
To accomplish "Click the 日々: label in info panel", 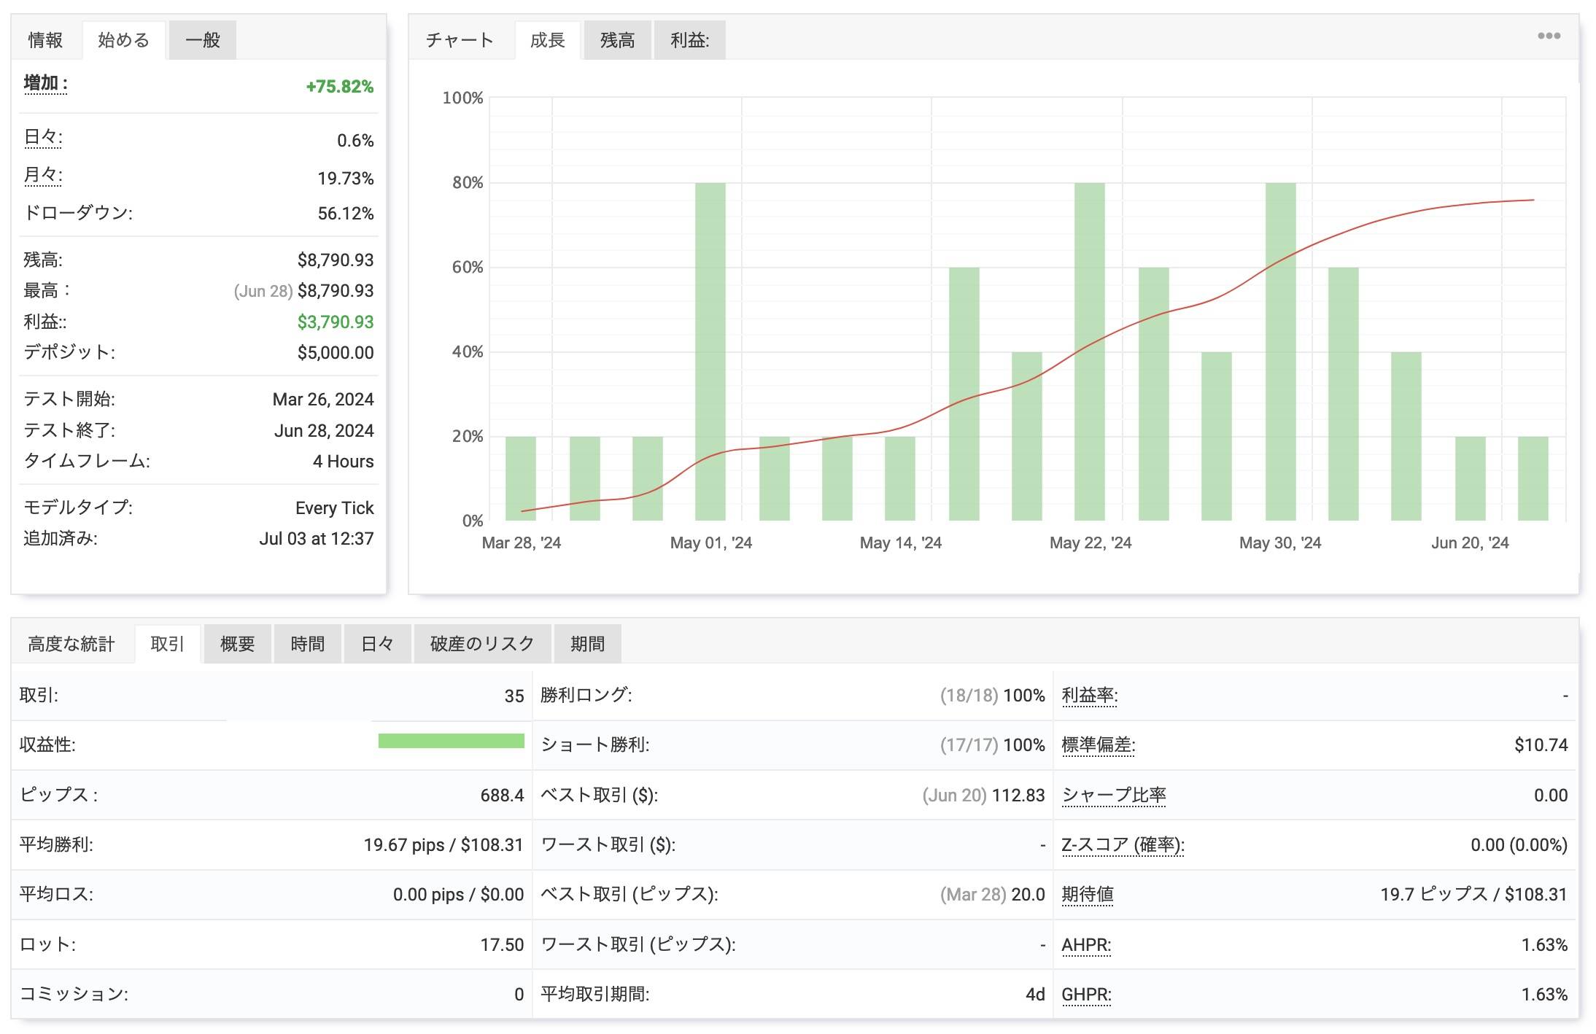I will coord(43,138).
